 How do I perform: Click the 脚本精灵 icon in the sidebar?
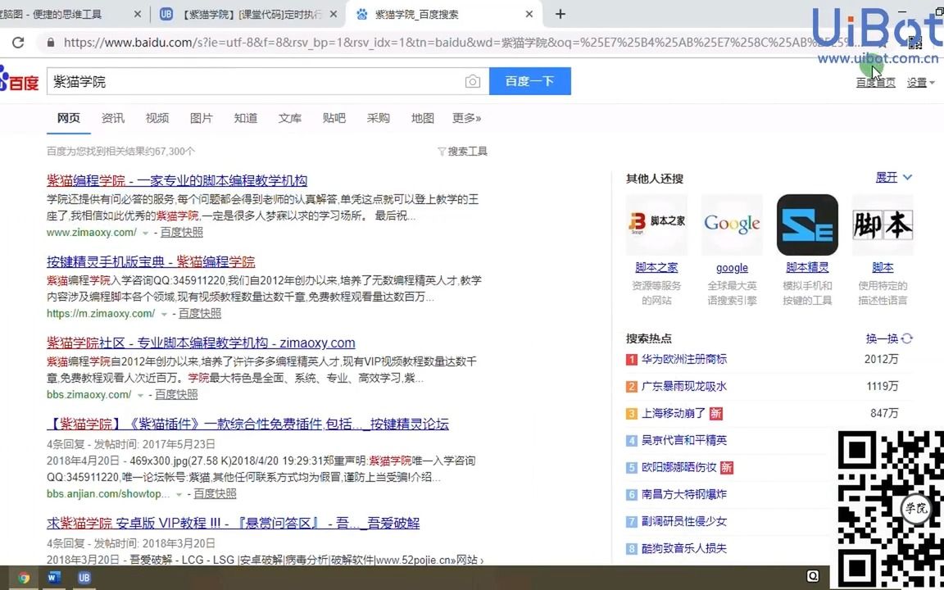(806, 224)
